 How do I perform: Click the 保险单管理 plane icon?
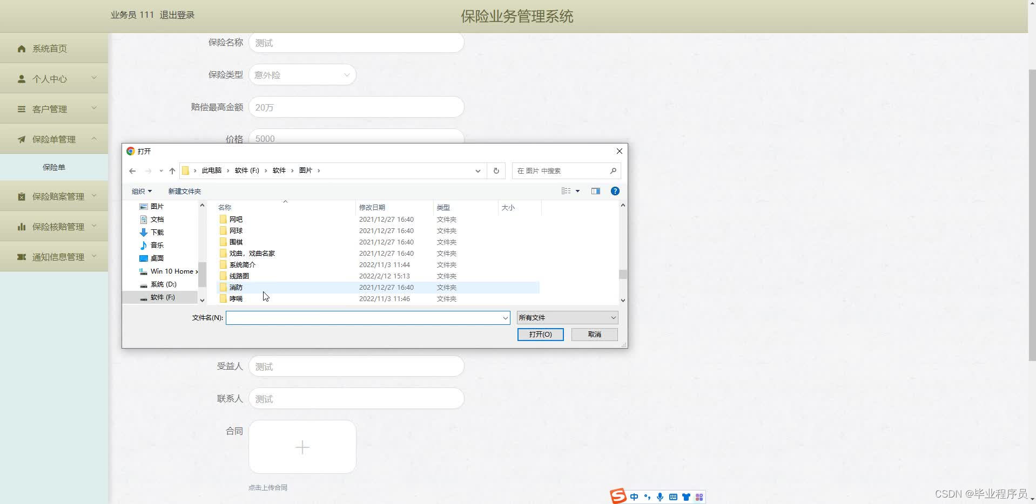[x=22, y=139]
